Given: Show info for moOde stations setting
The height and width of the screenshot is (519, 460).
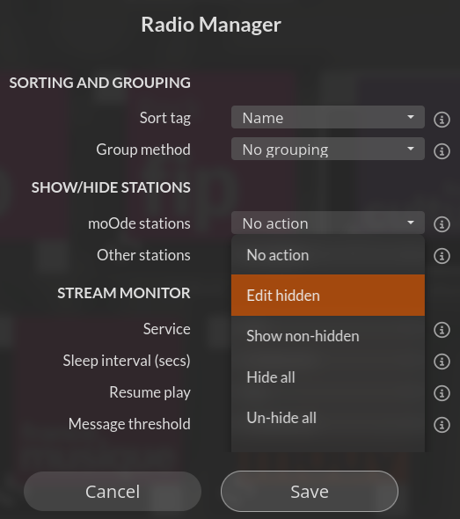Looking at the screenshot, I should [x=442, y=224].
